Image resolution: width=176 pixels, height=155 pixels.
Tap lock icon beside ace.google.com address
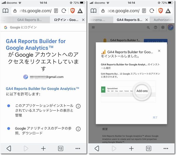tap(103, 11)
